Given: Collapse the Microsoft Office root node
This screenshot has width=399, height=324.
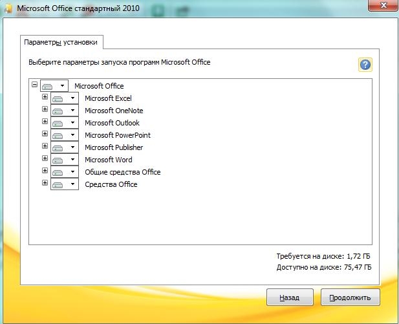Looking at the screenshot, I should [x=34, y=85].
